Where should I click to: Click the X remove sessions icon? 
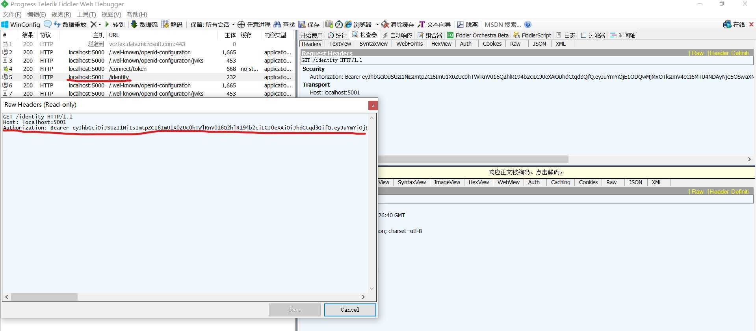93,24
